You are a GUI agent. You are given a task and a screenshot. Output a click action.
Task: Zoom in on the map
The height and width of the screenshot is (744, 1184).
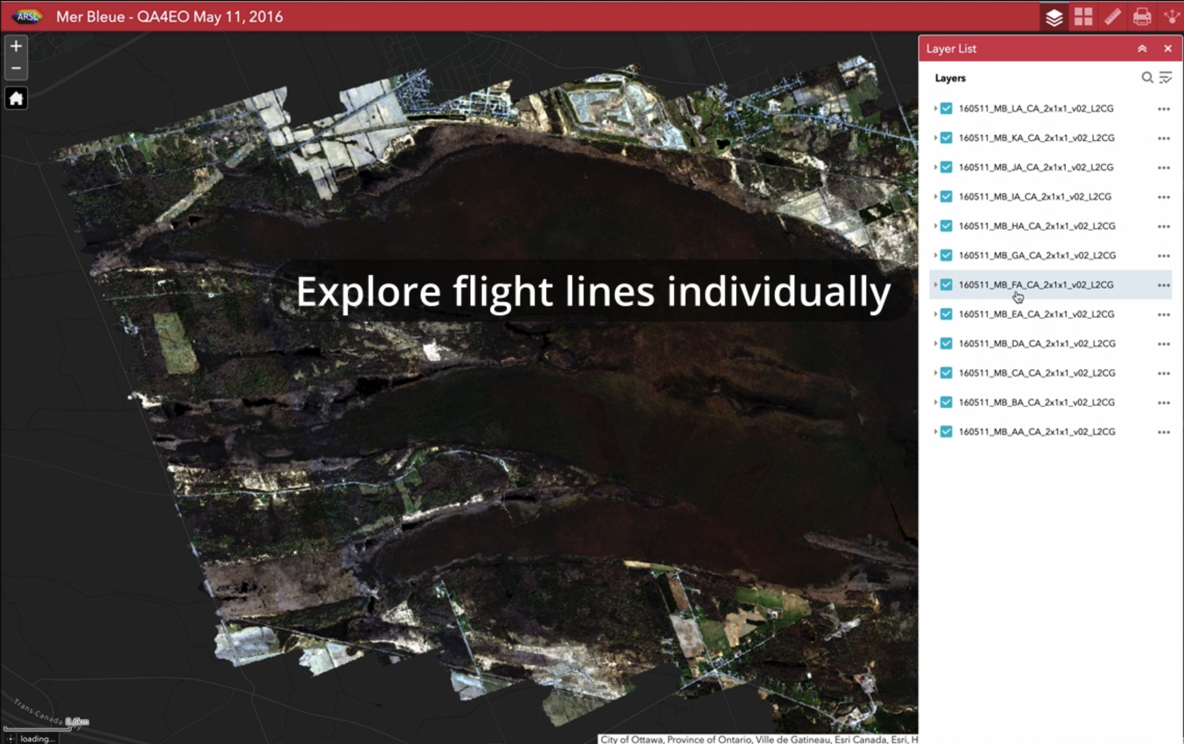click(x=16, y=46)
